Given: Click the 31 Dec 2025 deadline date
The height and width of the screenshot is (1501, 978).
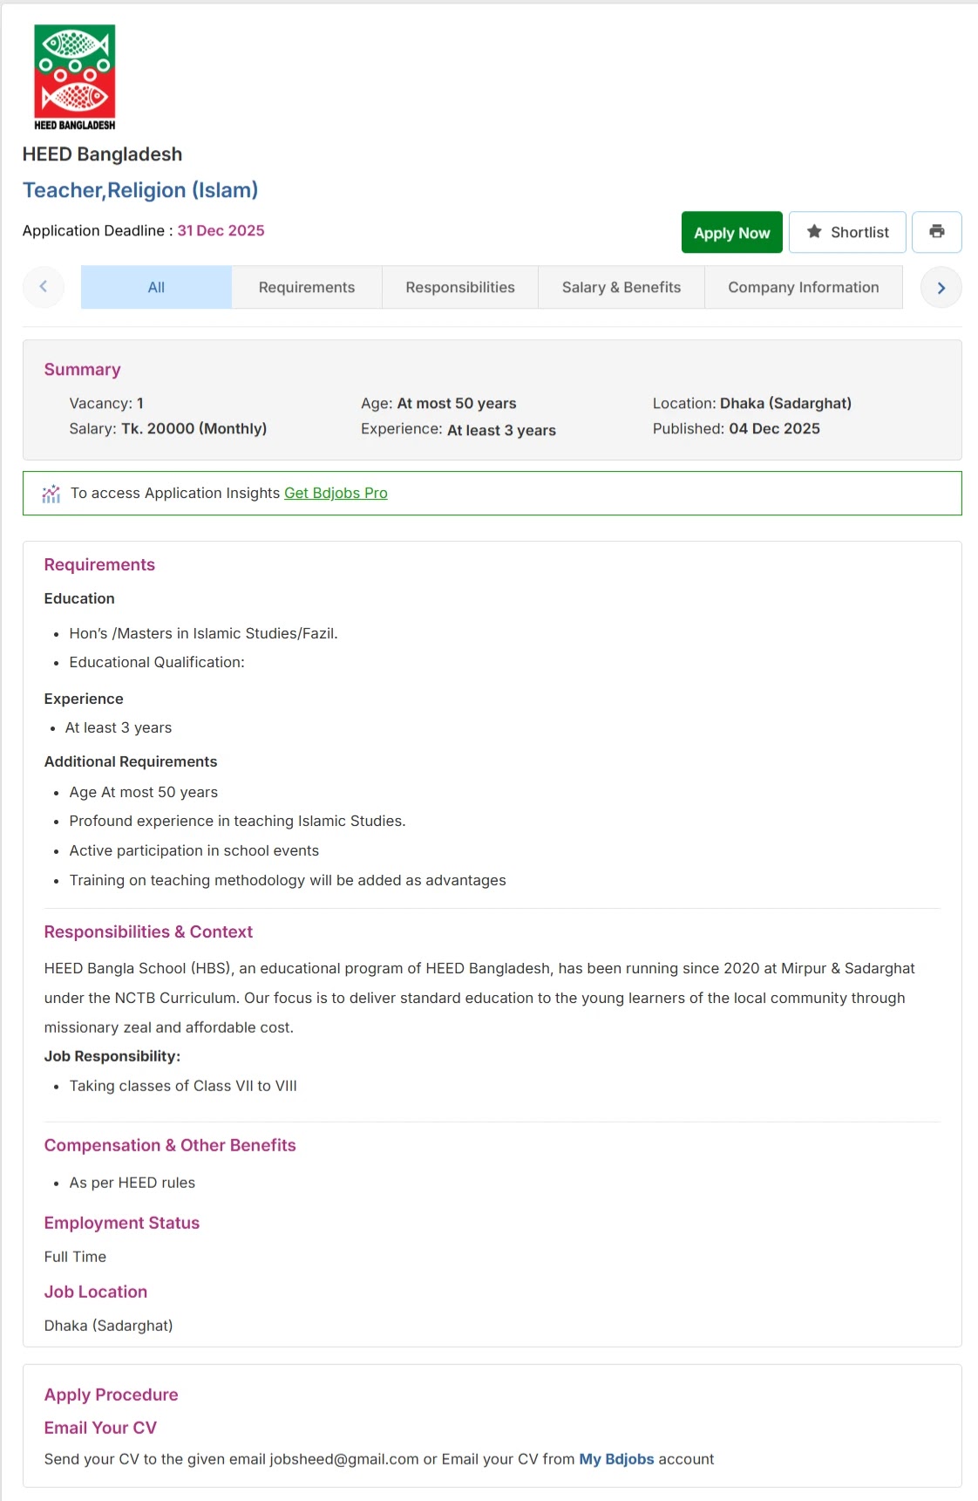Looking at the screenshot, I should tap(221, 230).
